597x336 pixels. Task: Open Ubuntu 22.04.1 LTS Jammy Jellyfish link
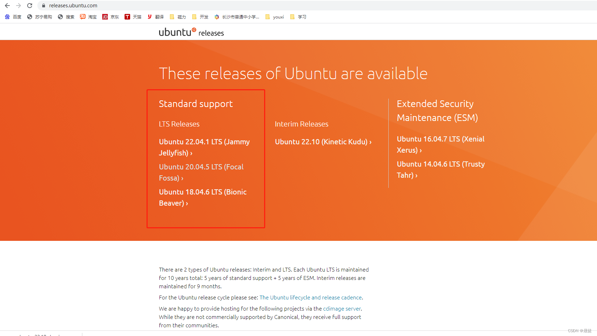click(x=204, y=147)
